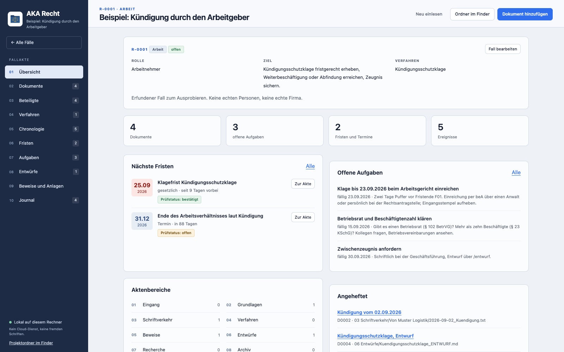Click Dokument hinzufügen

[525, 14]
